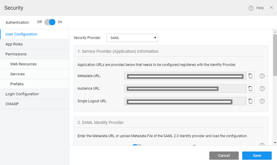This screenshot has width=277, height=165.
Task: Copy the Single Logout URL
Action: click(250, 101)
